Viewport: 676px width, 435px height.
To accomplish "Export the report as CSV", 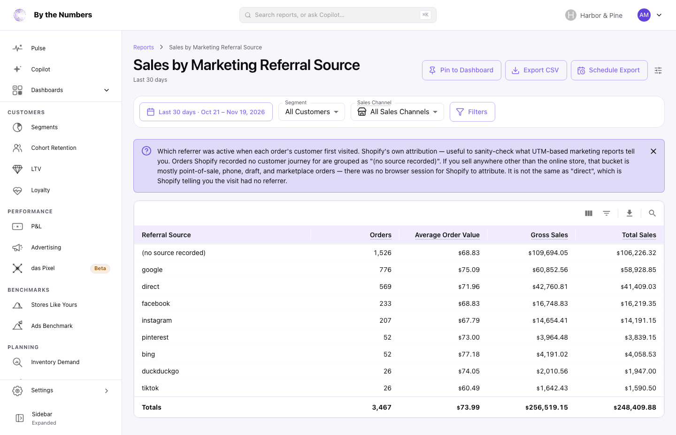I will click(x=536, y=70).
